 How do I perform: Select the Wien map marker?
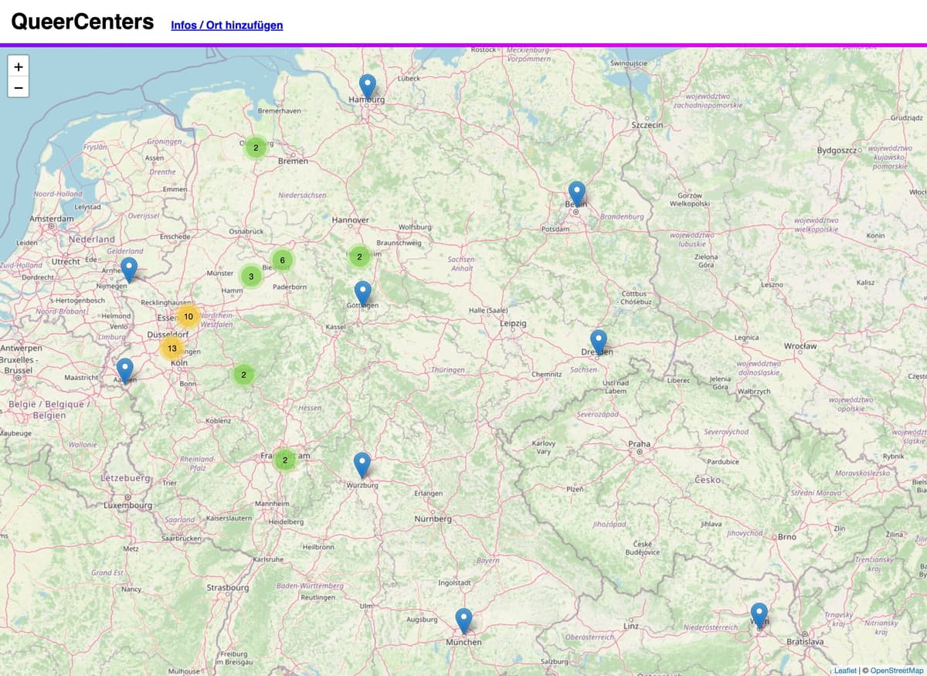click(759, 614)
